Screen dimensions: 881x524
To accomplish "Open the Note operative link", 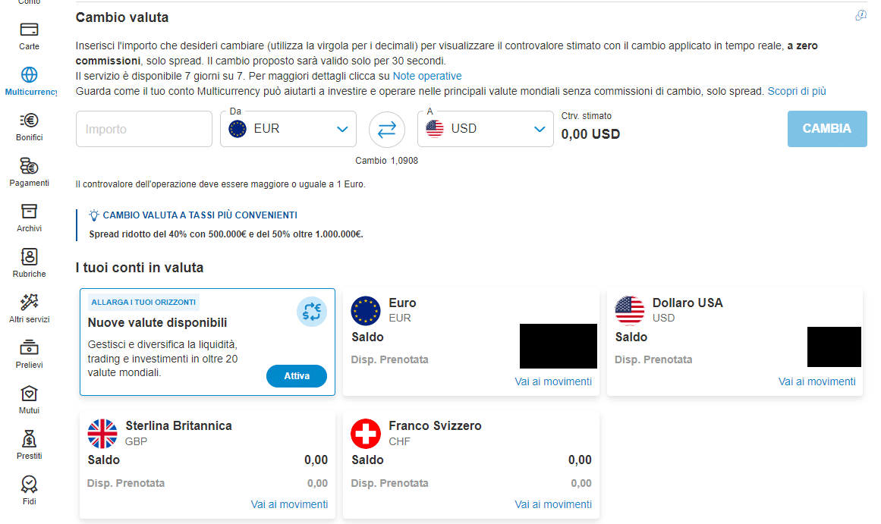I will 427,76.
